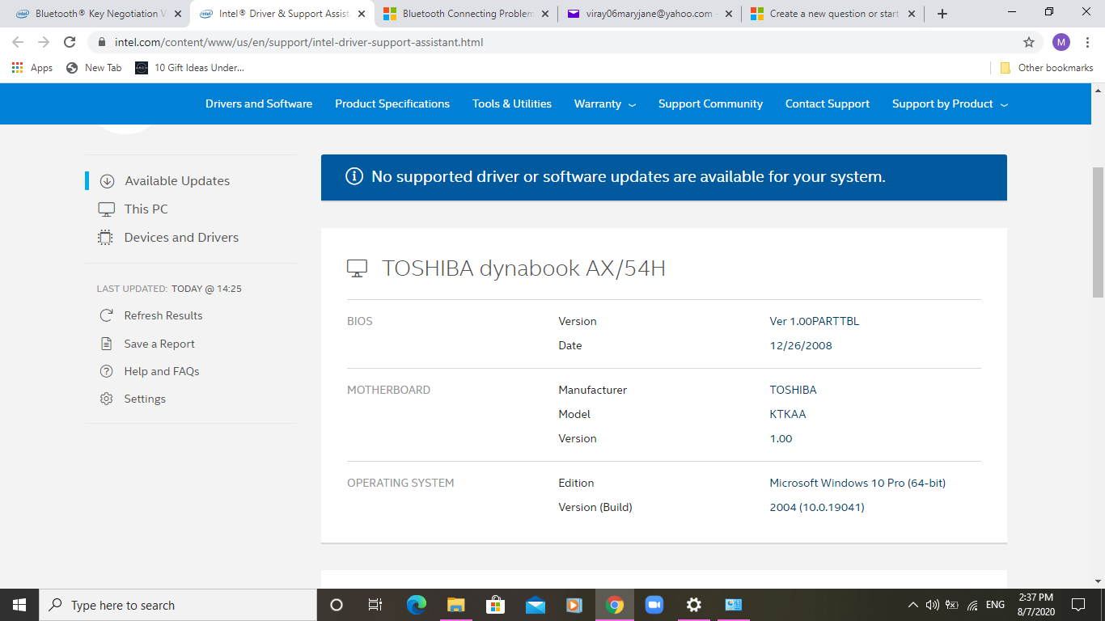
Task: Click the page vertical scrollbar thumb
Action: [1099, 232]
